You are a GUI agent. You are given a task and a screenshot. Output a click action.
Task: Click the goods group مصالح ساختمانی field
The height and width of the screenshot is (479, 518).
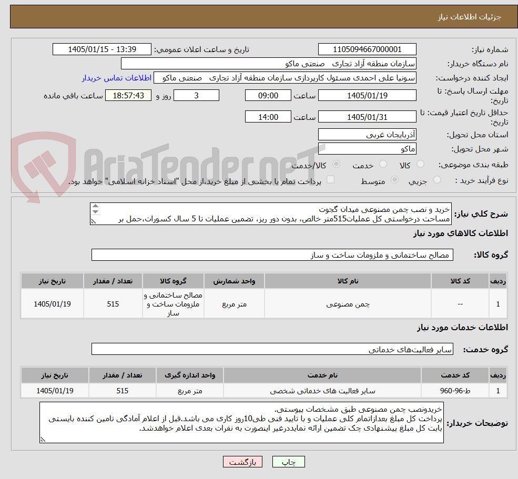click(272, 254)
